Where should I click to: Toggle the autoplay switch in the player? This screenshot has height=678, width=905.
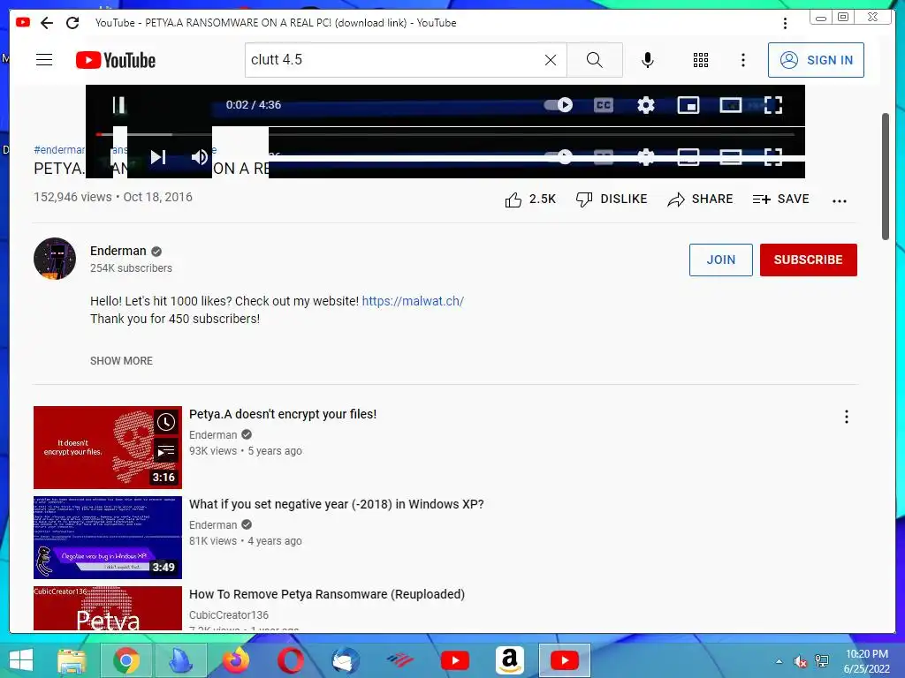pos(559,105)
